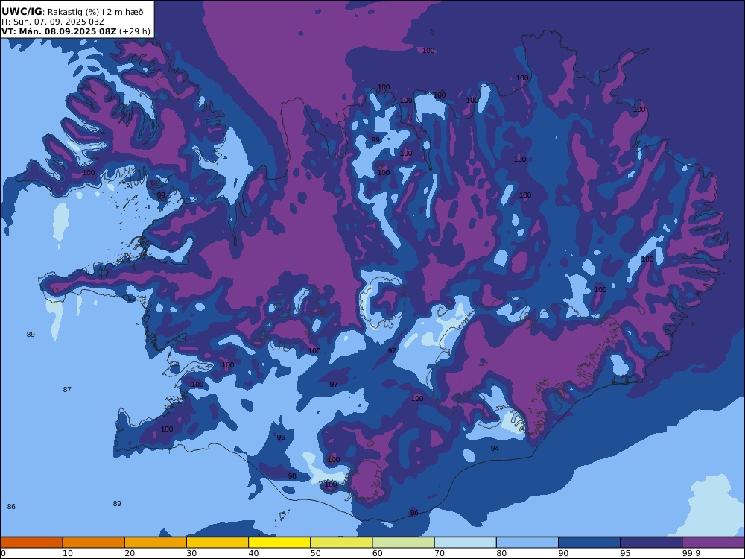Select the '50' legend scale label
This screenshot has height=559, width=745.
click(x=315, y=553)
